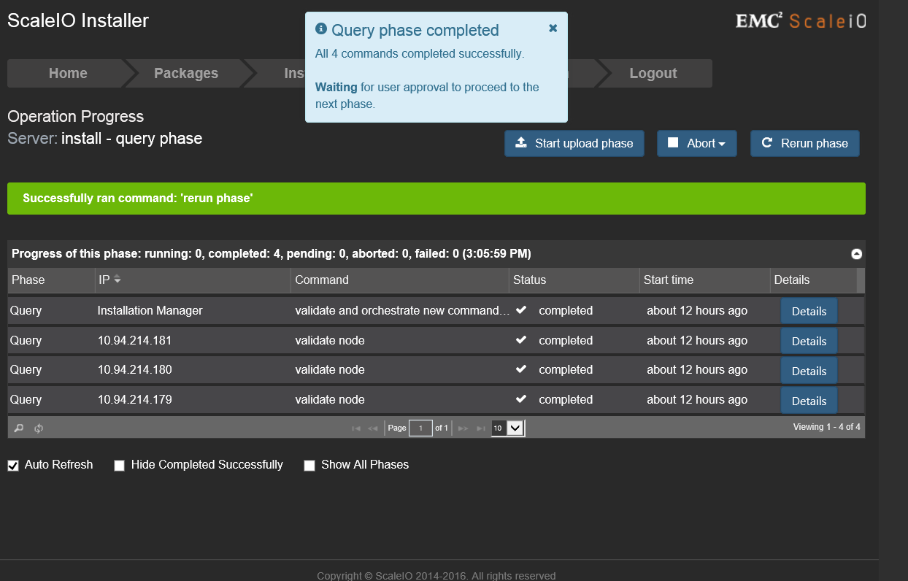908x581 pixels.
Task: Go to previous page icon
Action: [372, 428]
